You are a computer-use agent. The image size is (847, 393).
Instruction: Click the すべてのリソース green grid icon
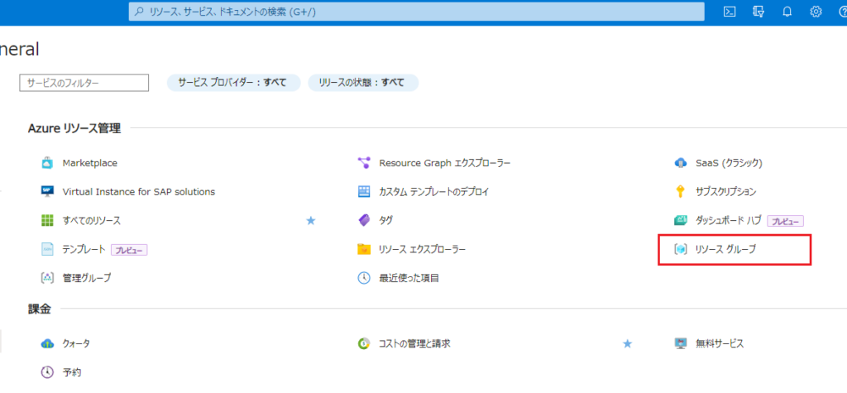[47, 221]
